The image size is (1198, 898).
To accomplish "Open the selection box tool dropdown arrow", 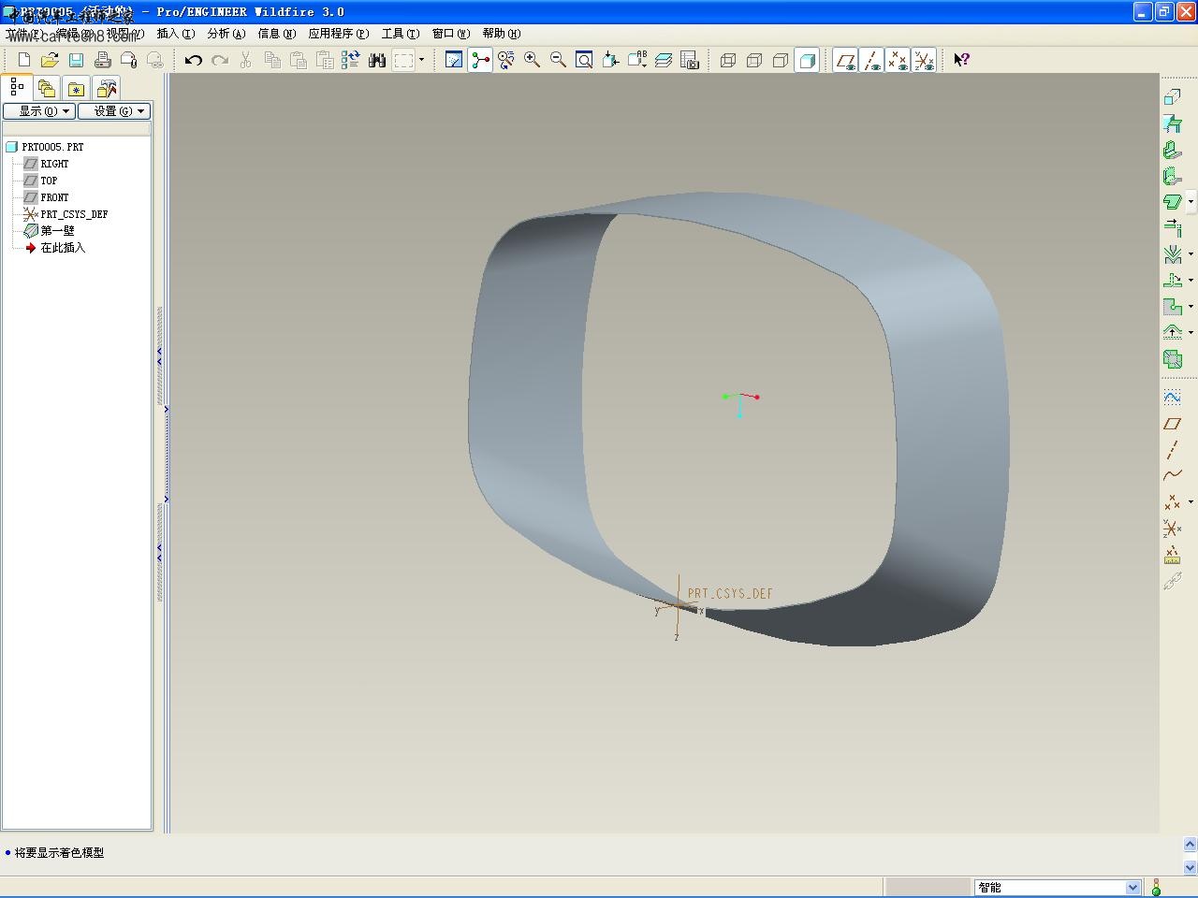I will tap(421, 60).
